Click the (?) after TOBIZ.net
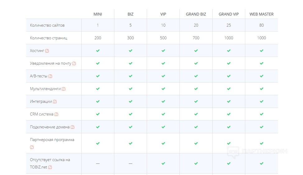Viewport: 303px width, 175px height. coord(50,167)
